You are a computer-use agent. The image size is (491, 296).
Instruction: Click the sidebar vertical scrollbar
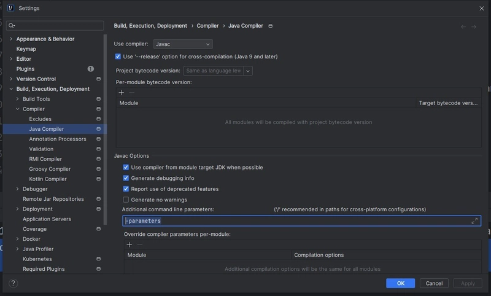[x=105, y=130]
